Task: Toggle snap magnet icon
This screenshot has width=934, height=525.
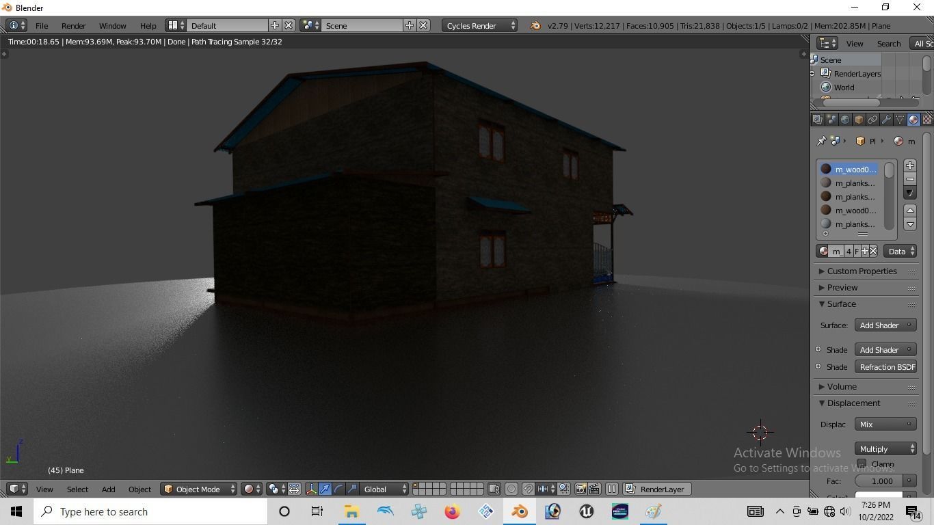Action: click(529, 489)
